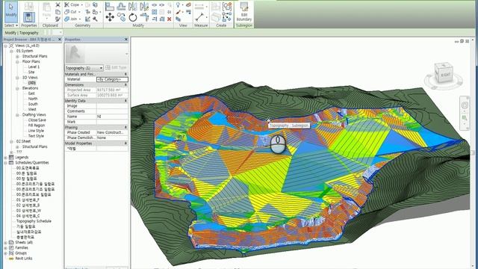Click the Phase Created value field
The height and width of the screenshot is (269, 478).
(x=112, y=132)
